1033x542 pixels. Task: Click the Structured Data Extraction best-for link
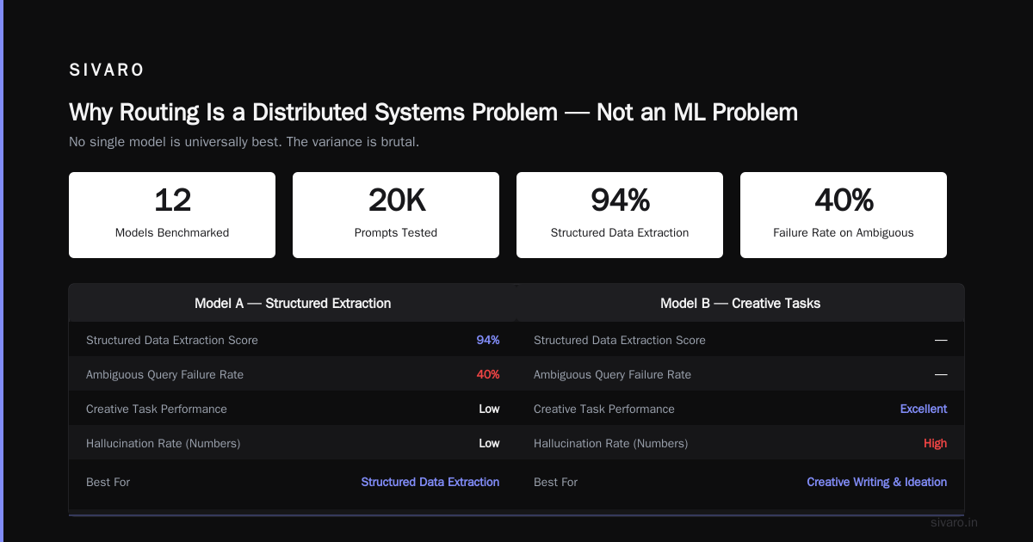click(x=430, y=482)
